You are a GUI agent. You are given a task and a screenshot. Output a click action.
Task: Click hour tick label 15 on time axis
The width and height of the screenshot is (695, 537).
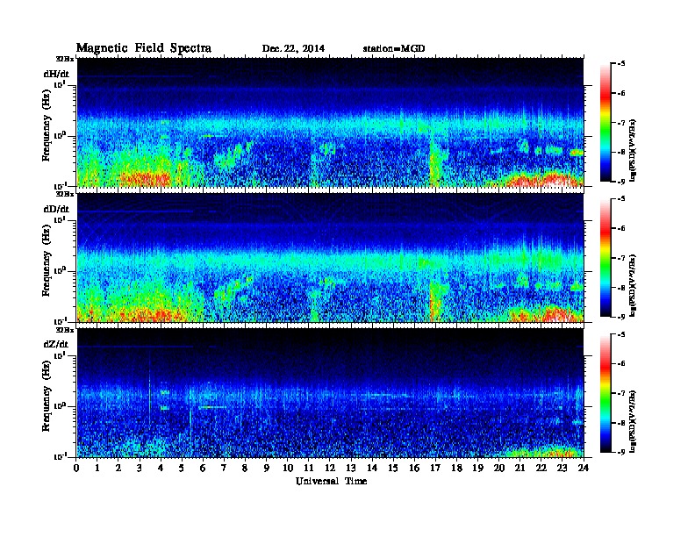pos(393,468)
